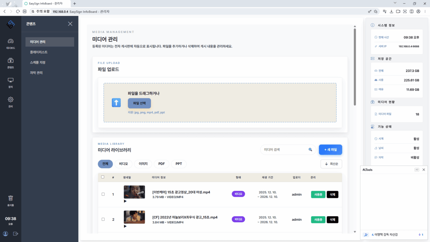Click the 파일 선택 button
This screenshot has width=430, height=242.
tap(139, 103)
